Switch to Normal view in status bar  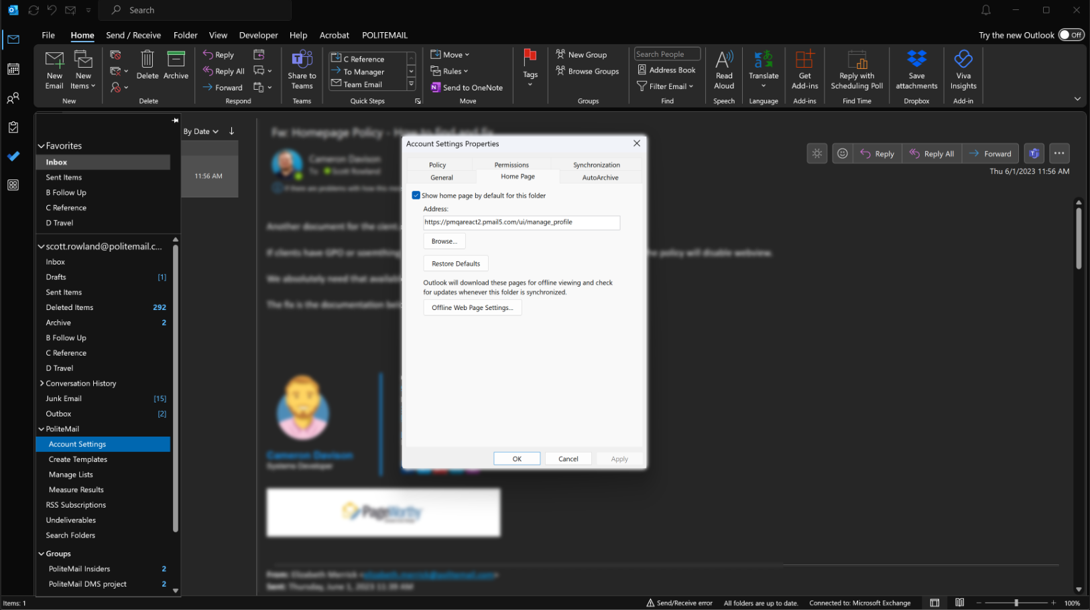tap(934, 603)
